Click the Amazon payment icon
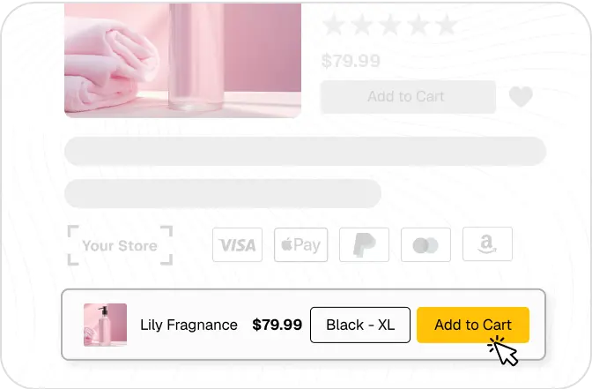The width and height of the screenshot is (592, 389). 487,244
